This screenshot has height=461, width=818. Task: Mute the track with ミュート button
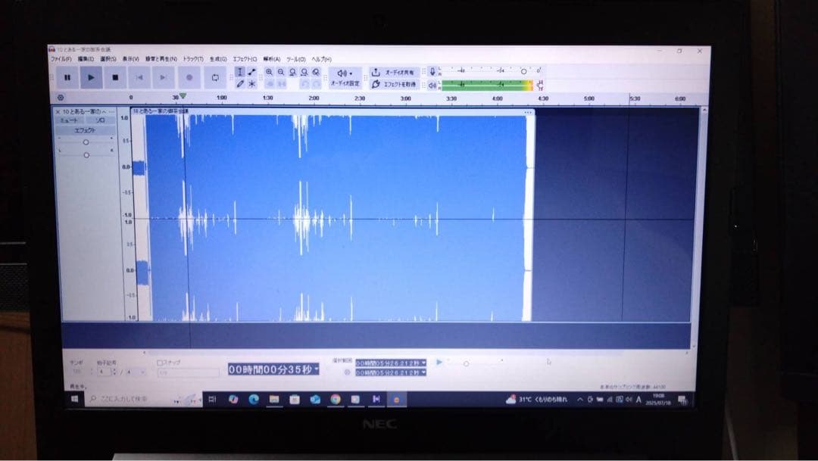pos(70,120)
